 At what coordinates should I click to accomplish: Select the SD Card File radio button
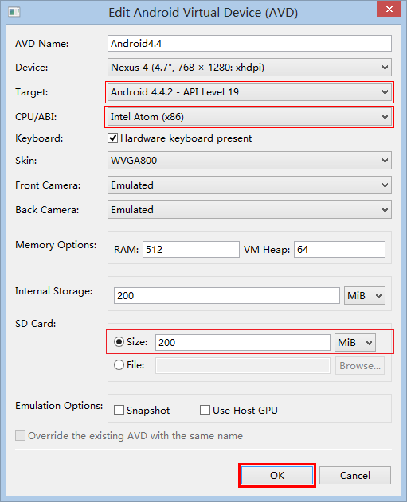coord(119,365)
